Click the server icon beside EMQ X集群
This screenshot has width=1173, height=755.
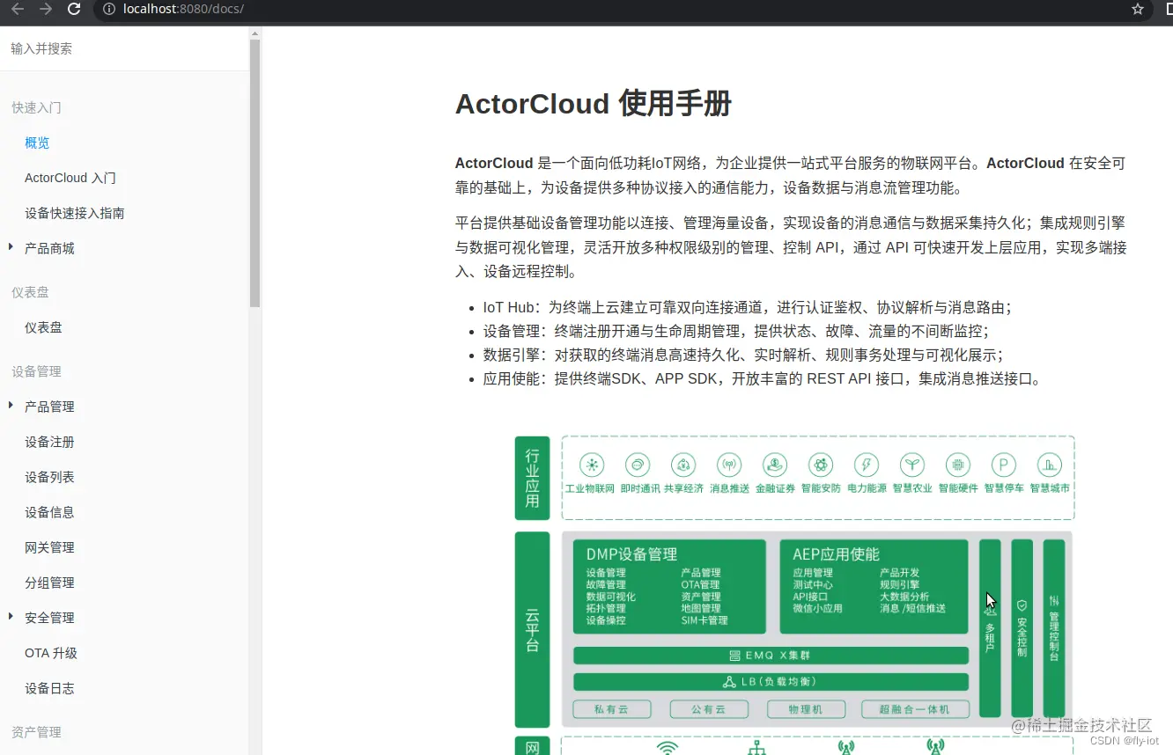[x=735, y=656]
